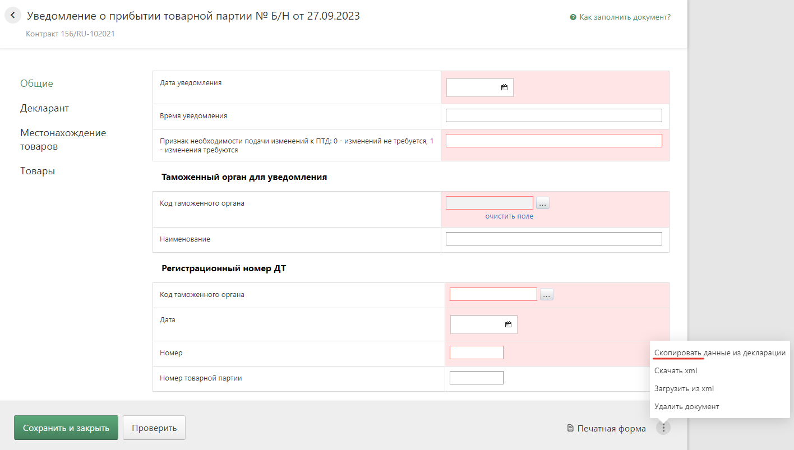794x450 pixels.
Task: Open calendar picker in the Дата field
Action: coord(508,324)
